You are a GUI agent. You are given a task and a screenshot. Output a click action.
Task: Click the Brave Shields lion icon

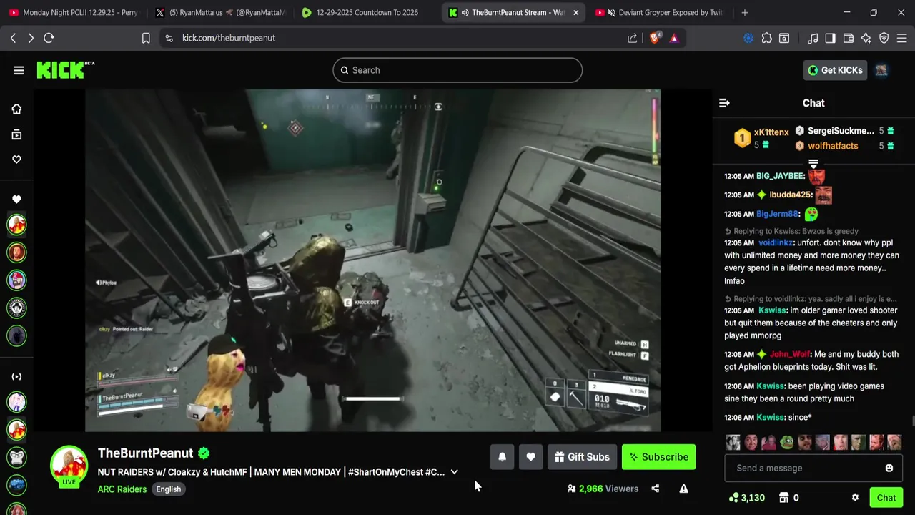(x=654, y=38)
